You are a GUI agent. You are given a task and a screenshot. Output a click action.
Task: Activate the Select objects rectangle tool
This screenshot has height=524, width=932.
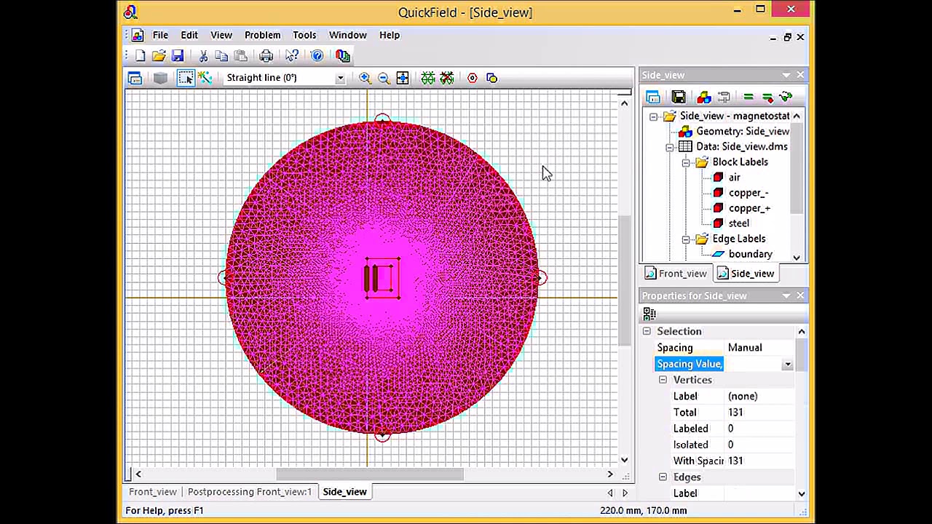pos(186,78)
